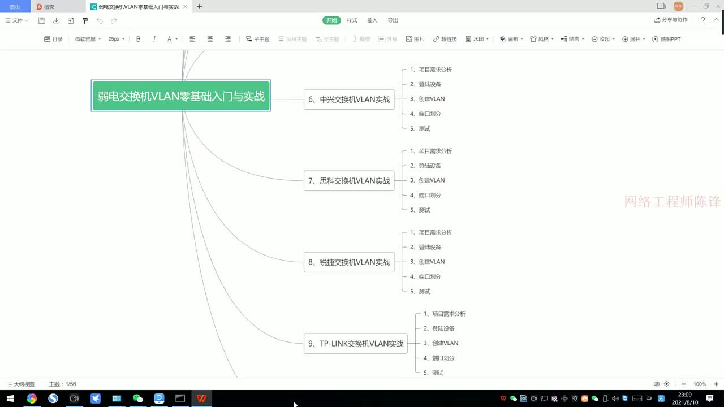Zoom out with the minus button

[684, 384]
